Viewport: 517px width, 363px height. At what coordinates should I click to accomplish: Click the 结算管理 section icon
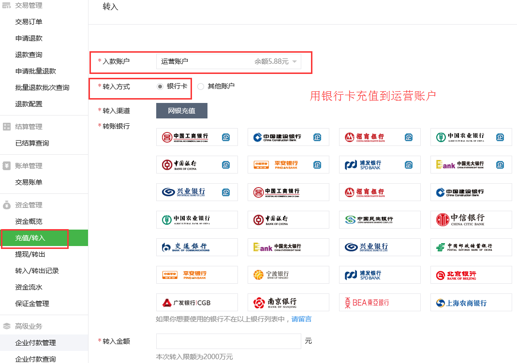pos(7,127)
